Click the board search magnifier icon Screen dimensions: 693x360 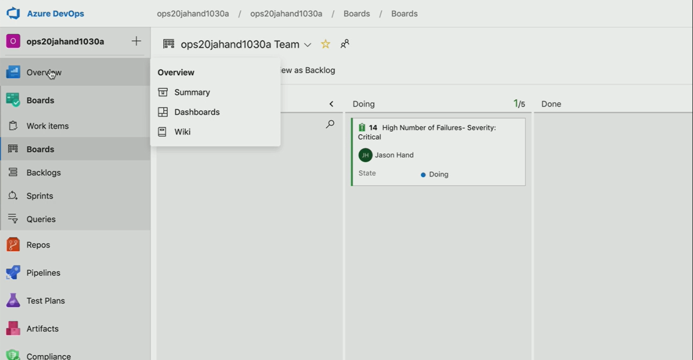[330, 124]
